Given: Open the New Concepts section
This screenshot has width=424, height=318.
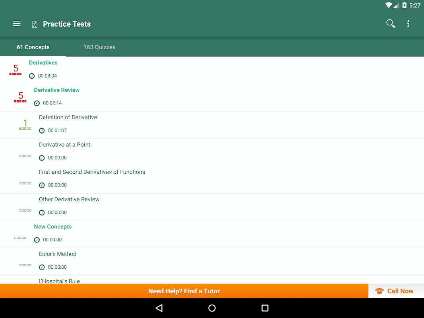Looking at the screenshot, I should click(x=212, y=234).
